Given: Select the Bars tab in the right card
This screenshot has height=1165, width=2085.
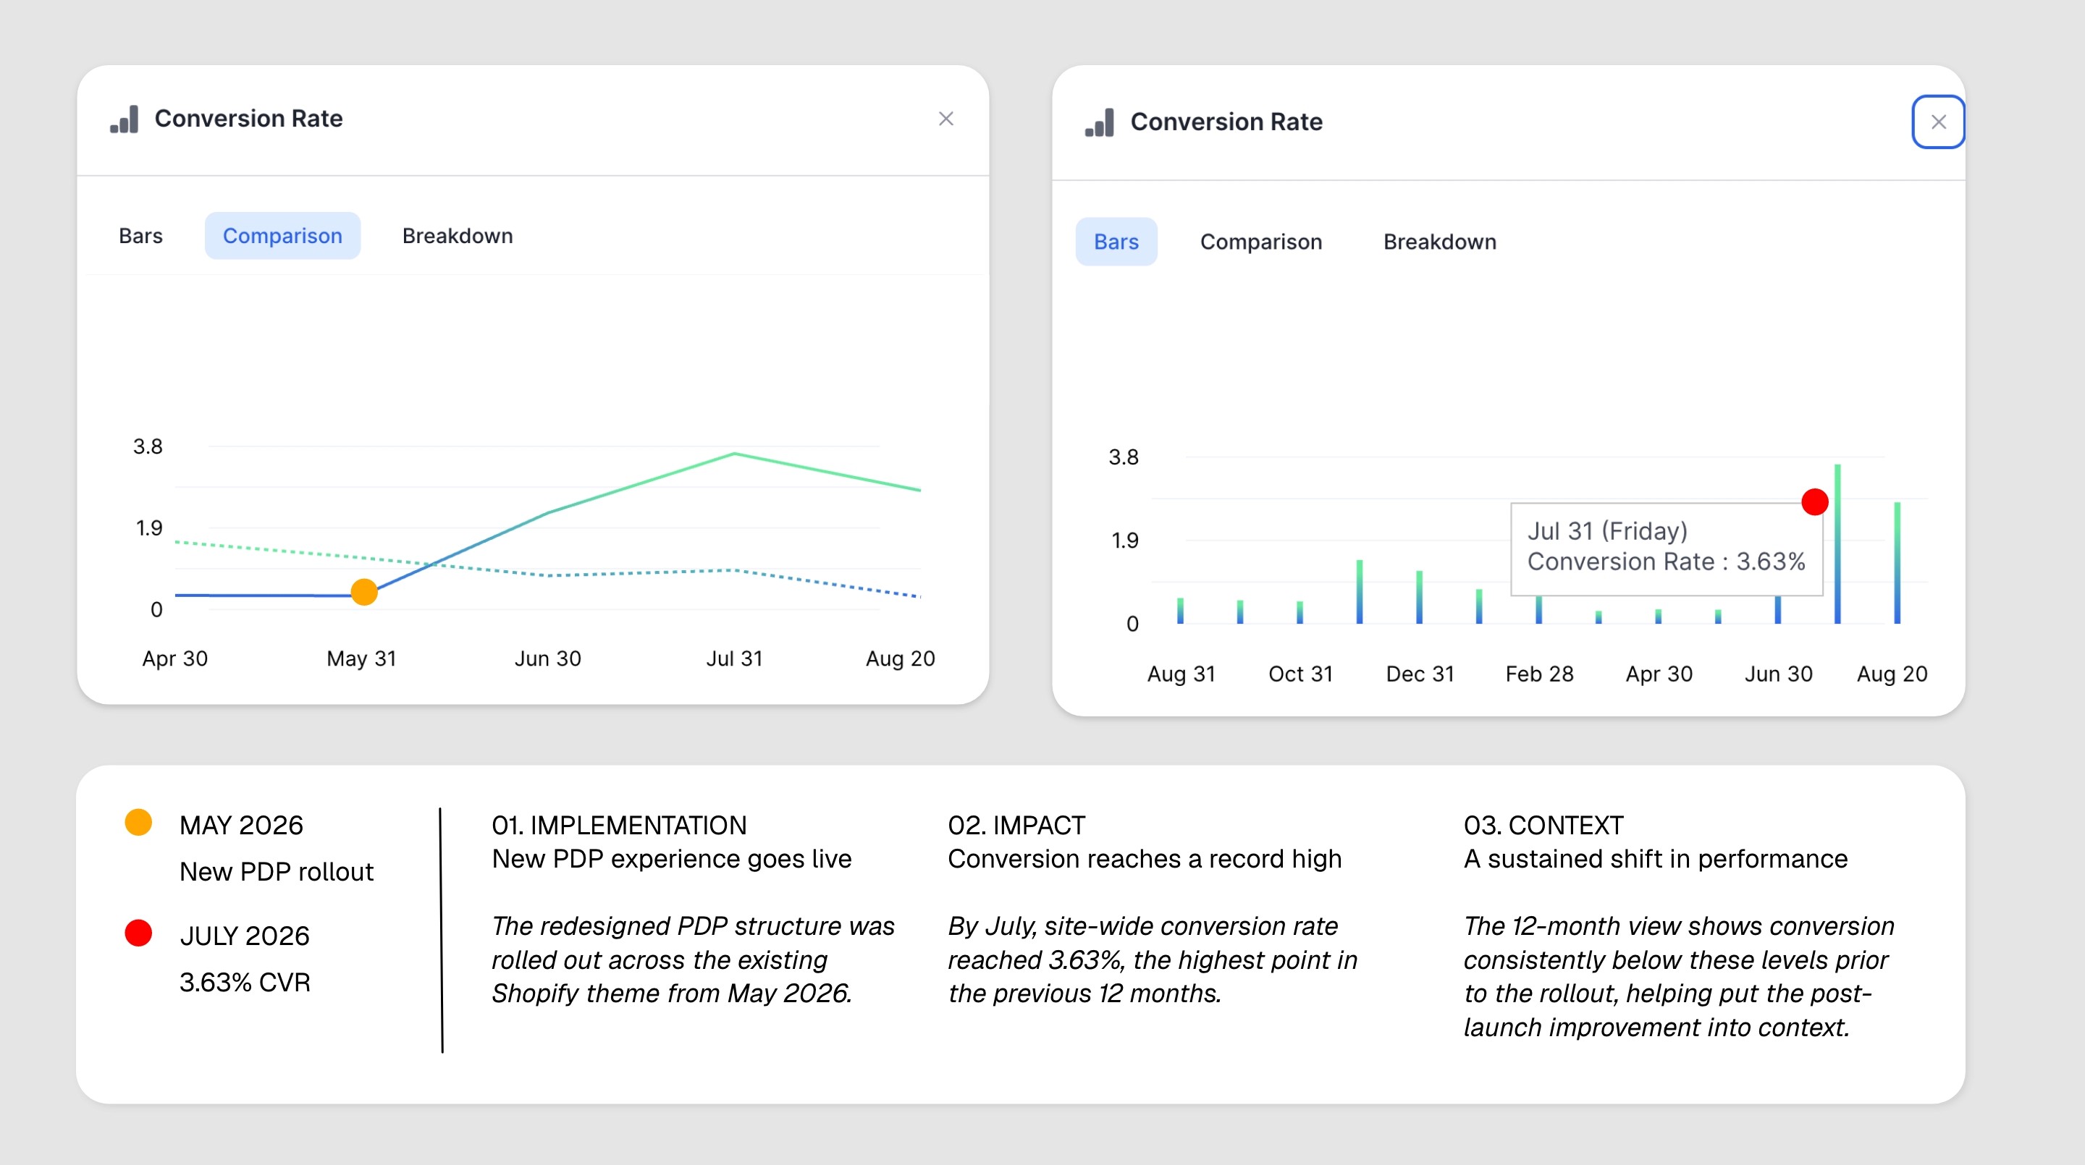Looking at the screenshot, I should click(1116, 241).
